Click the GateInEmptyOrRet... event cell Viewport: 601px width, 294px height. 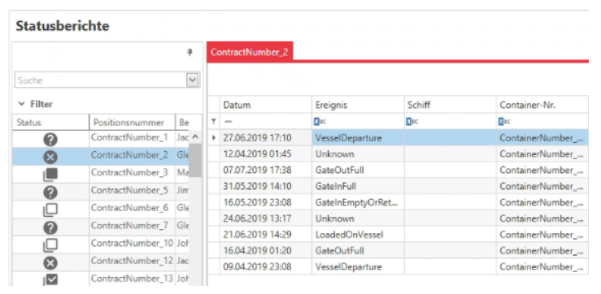pos(358,202)
